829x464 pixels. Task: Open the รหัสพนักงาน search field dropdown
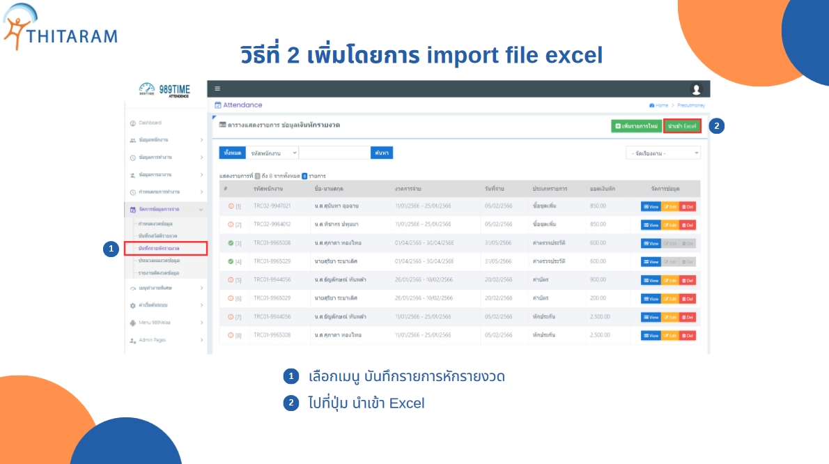[x=273, y=152]
